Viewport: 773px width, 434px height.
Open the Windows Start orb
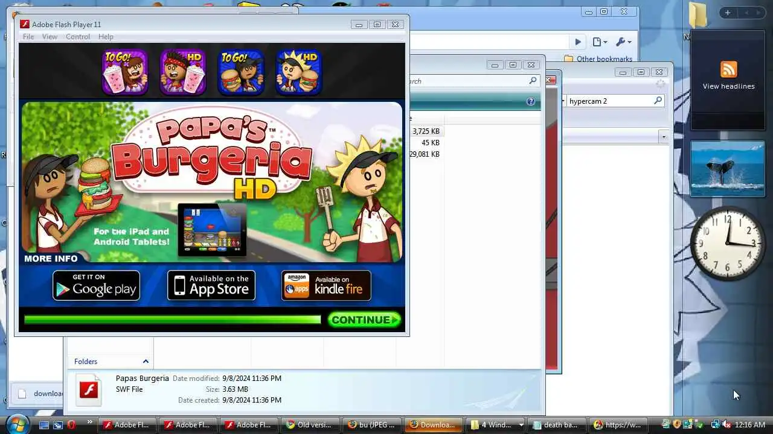pyautogui.click(x=17, y=424)
